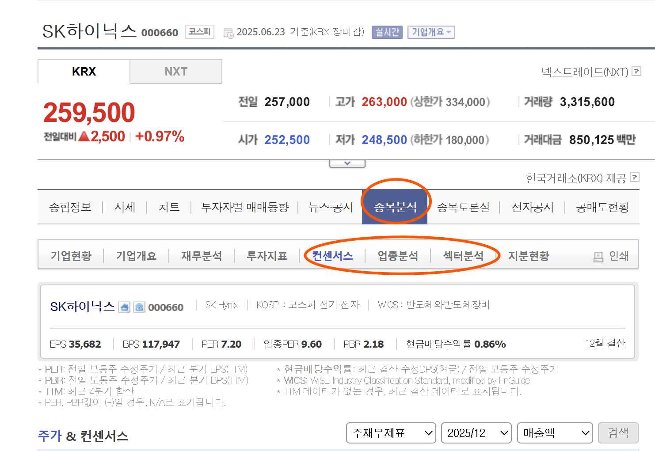Open the 공매도현황 tab

tap(602, 207)
